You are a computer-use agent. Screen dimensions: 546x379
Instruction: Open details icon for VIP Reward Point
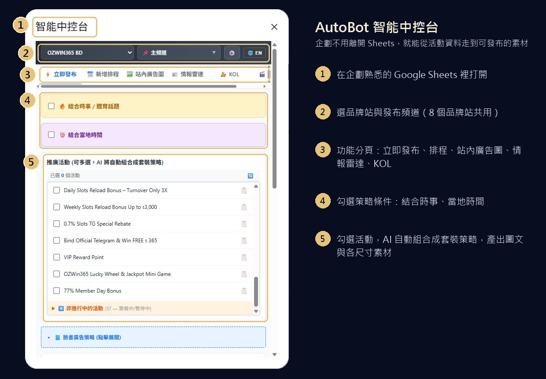click(244, 257)
